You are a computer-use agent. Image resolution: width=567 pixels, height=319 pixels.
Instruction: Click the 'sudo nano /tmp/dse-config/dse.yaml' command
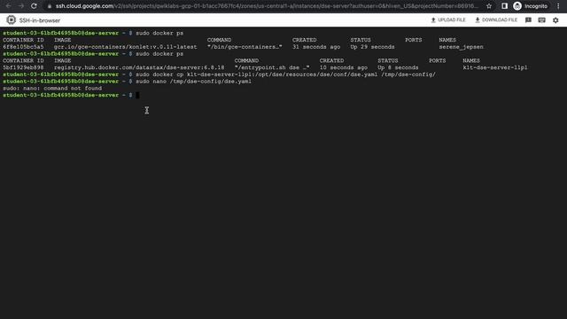pos(193,82)
